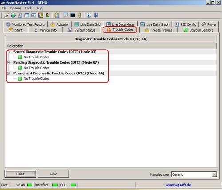The height and width of the screenshot is (190, 222).
Task: Click the clipboard report icon in toolbar
Action: click(56, 15)
